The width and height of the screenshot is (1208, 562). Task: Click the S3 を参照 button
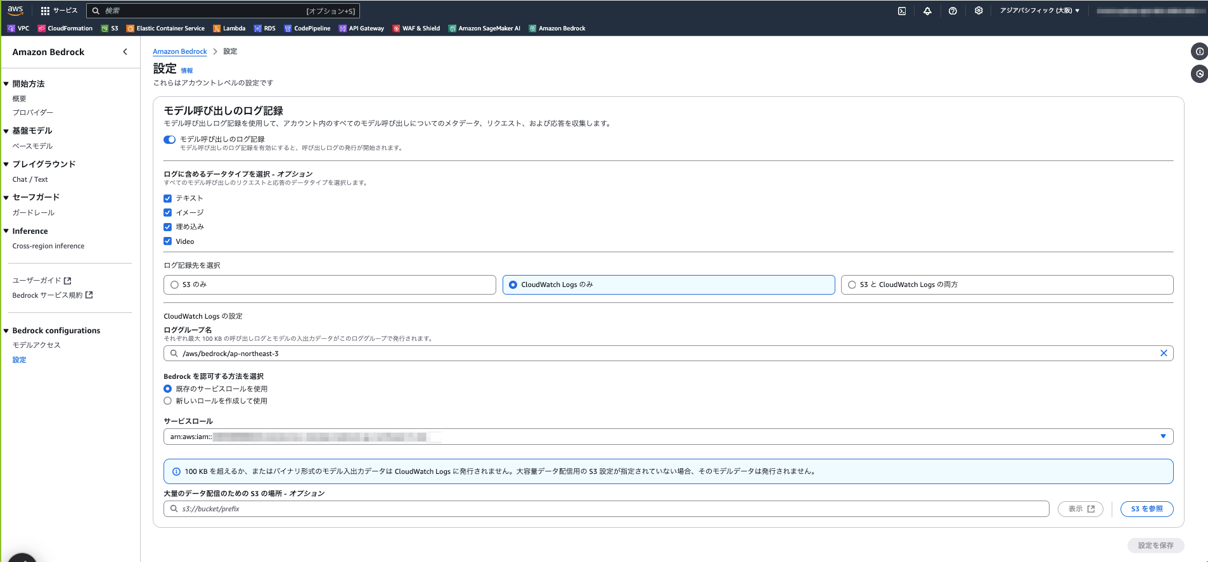coord(1147,509)
